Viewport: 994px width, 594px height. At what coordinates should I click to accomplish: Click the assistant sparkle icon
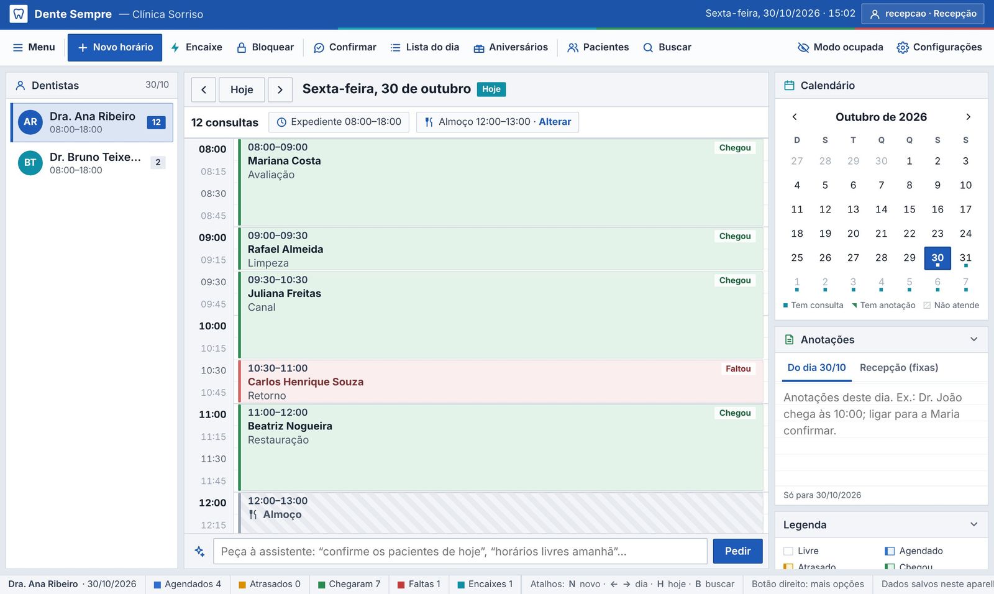[x=199, y=551]
